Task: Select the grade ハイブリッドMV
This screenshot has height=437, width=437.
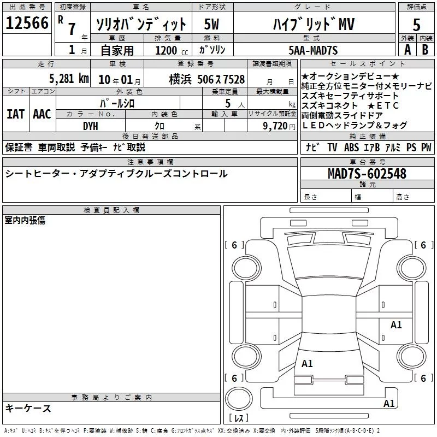Action: [x=314, y=24]
